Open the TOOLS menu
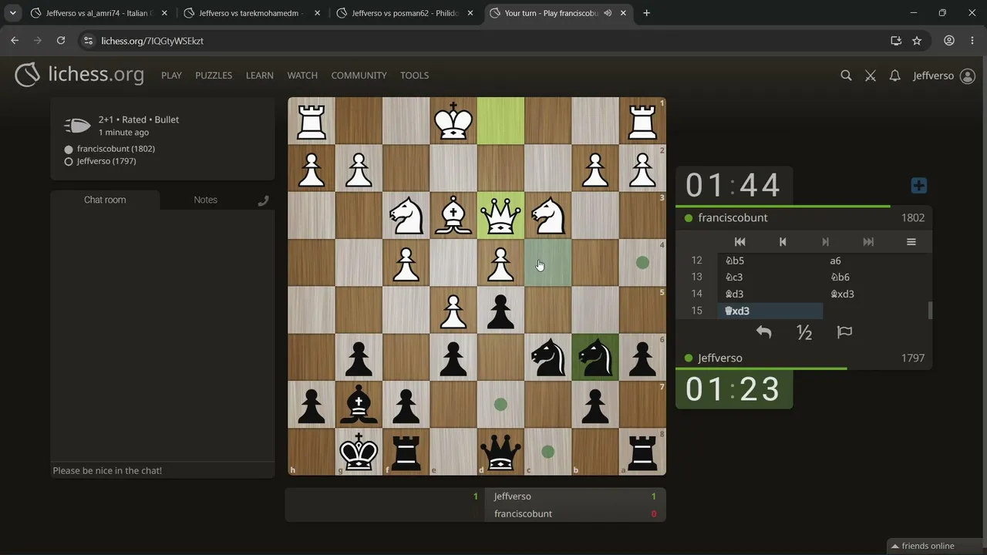 click(x=414, y=76)
